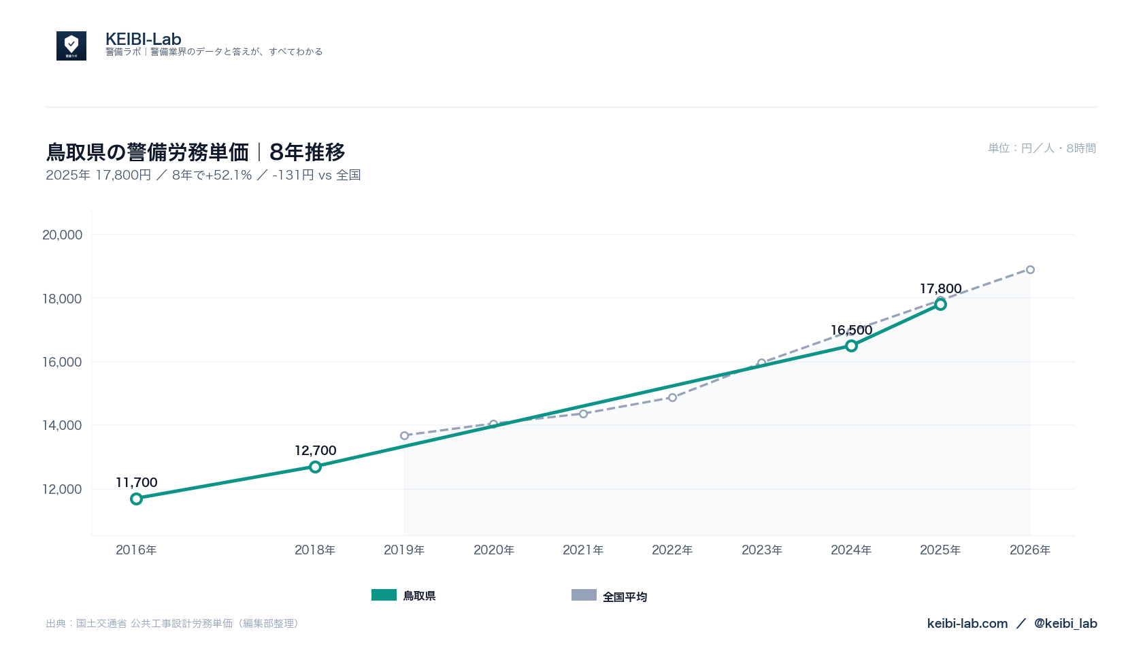Click the chart title 鳥取県の警備労務単価
This screenshot has width=1143, height=653.
pyautogui.click(x=147, y=152)
